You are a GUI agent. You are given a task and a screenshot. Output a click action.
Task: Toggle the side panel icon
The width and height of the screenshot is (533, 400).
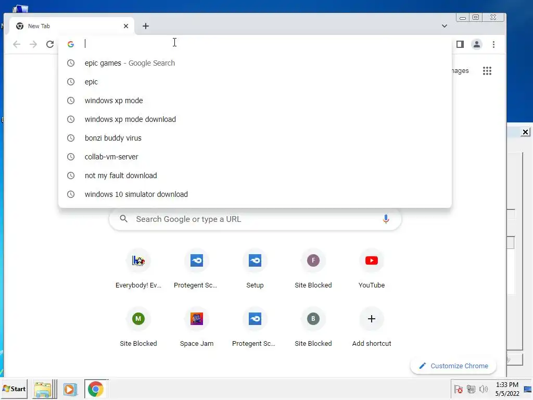460,44
